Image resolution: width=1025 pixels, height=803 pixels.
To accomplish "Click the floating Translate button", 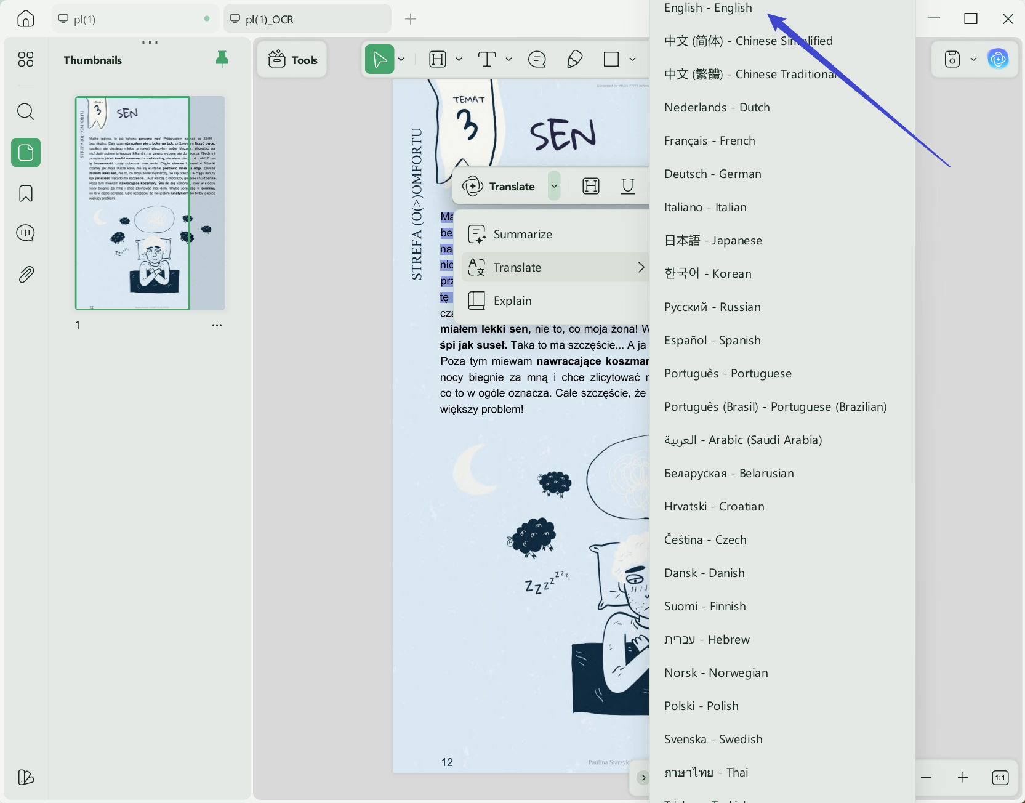I will tap(499, 186).
